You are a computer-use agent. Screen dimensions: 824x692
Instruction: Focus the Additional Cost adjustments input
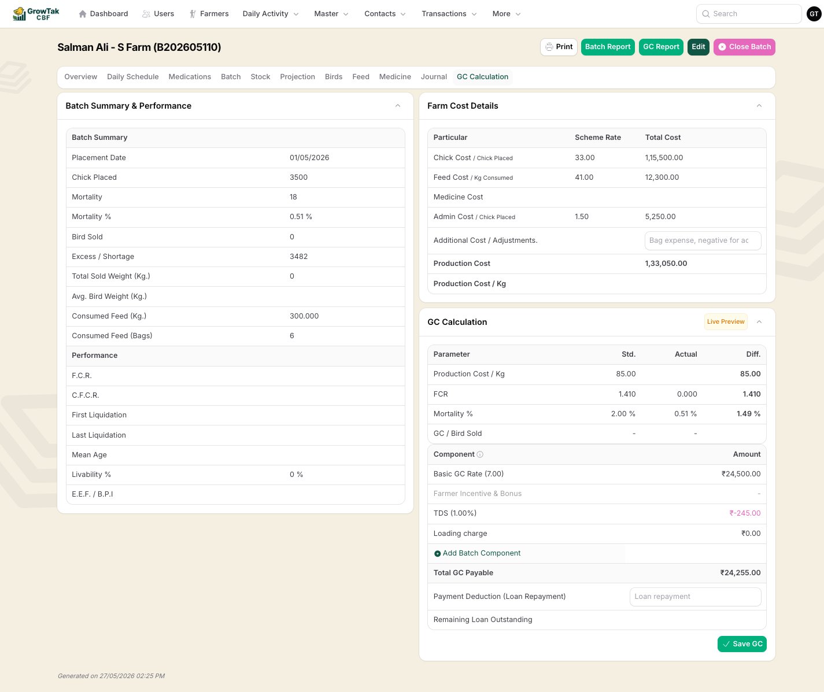[703, 240]
